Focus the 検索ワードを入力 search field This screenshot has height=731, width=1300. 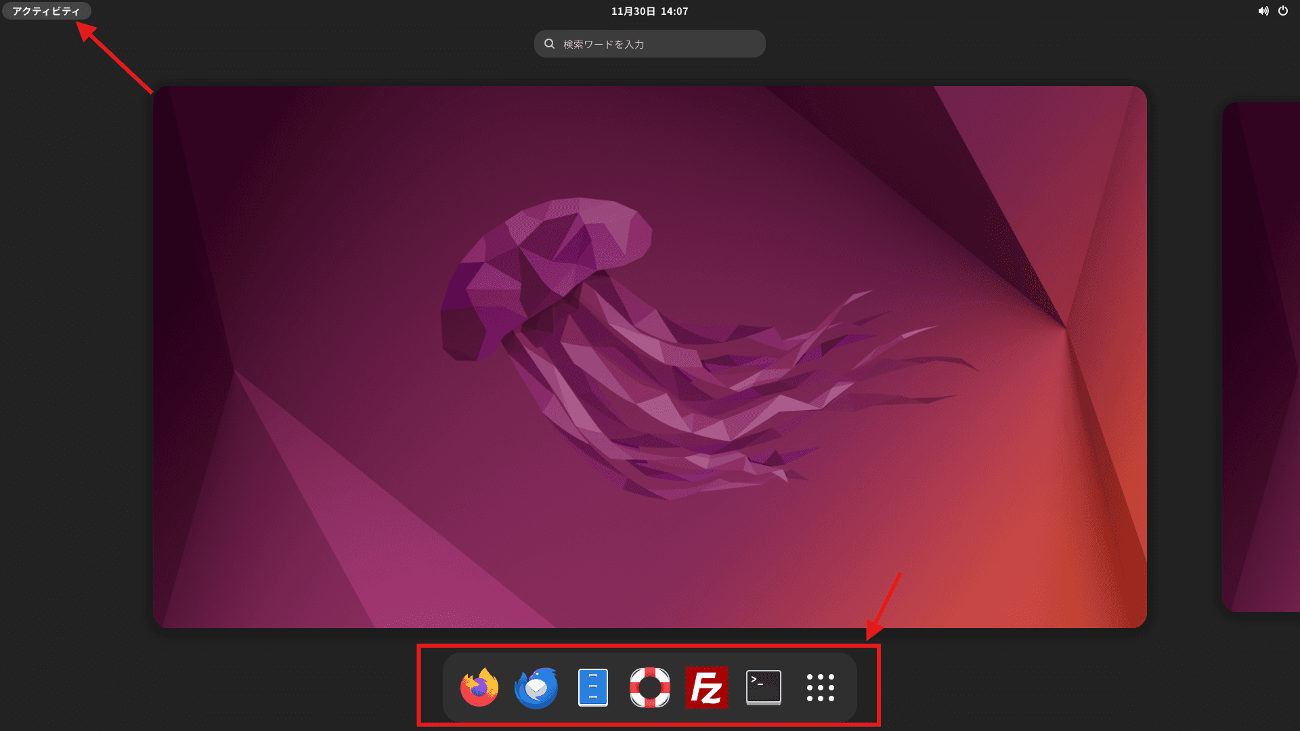(649, 43)
